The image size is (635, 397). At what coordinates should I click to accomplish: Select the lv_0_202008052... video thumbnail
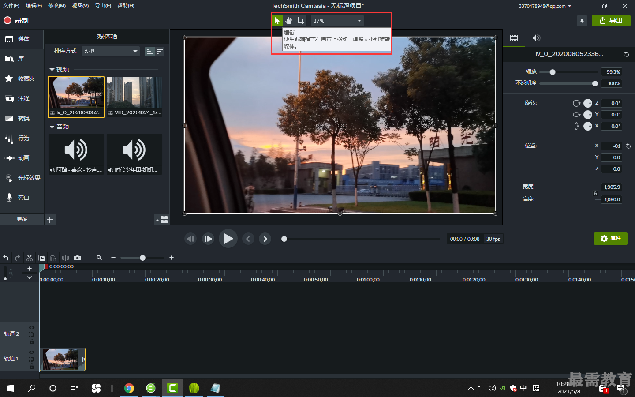coord(76,97)
